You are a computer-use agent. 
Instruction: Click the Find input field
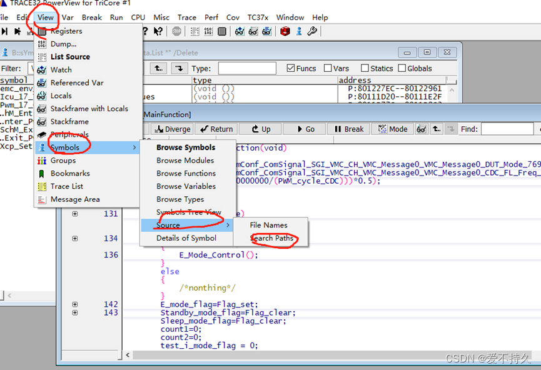(x=507, y=129)
